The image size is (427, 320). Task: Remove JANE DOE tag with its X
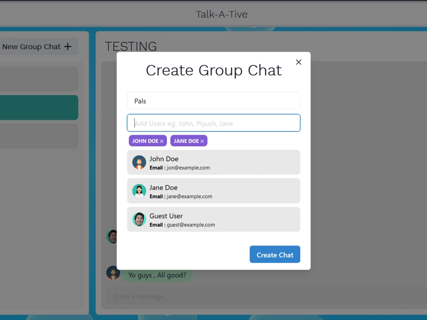[202, 141]
